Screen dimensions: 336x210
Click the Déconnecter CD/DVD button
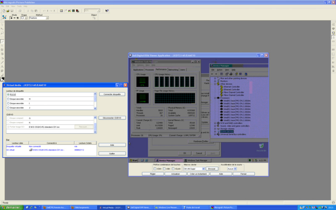[x=112, y=118]
